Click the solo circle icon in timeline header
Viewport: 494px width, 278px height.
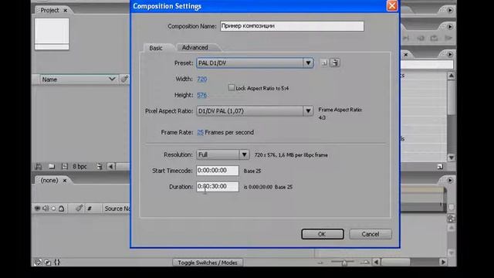point(53,208)
